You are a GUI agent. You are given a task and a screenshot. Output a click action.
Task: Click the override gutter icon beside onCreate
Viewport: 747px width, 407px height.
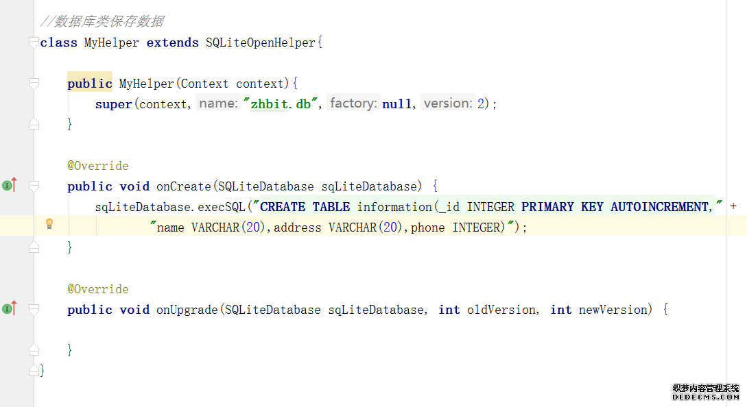(x=9, y=185)
